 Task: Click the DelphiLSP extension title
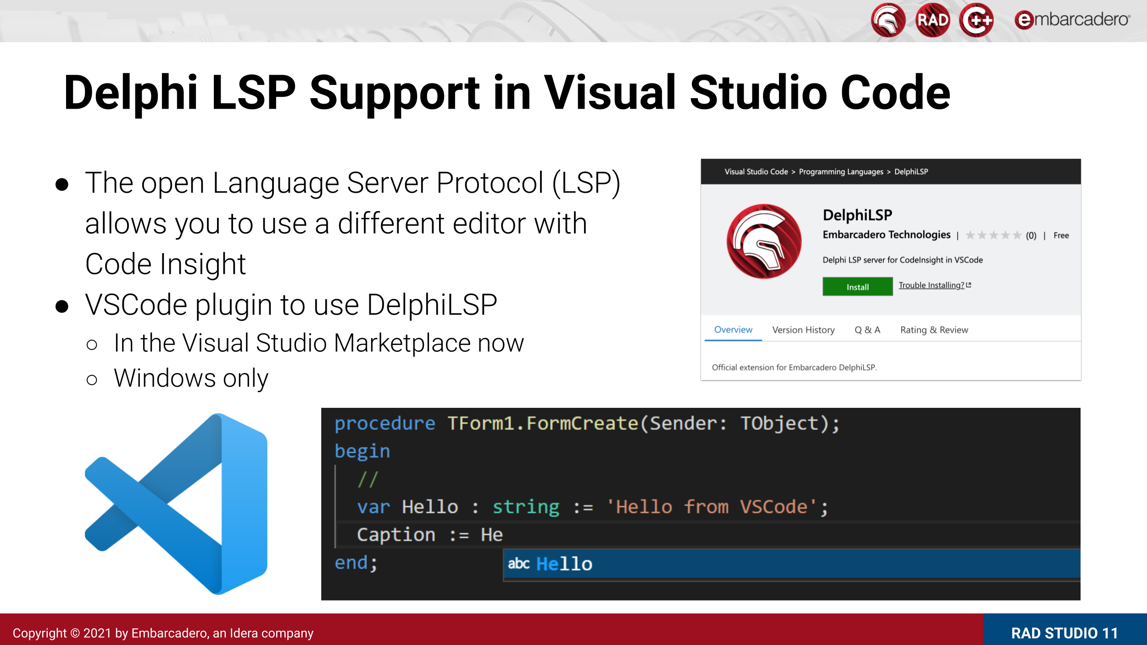coord(857,215)
